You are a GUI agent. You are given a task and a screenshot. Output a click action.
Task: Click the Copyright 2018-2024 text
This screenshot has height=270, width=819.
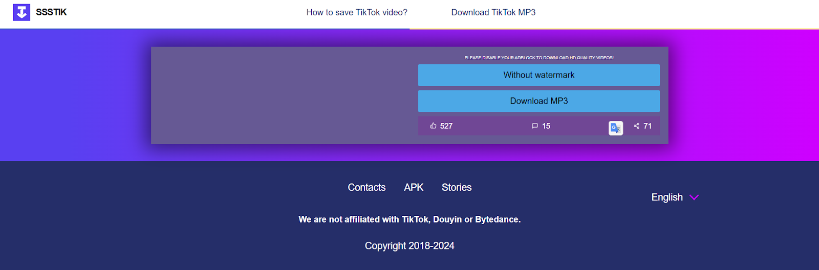[409, 246]
